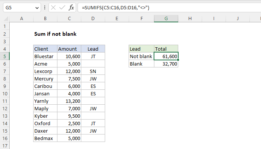Click inside the G5 Name Box field
Image resolution: width=261 pixels, height=149 pixels.
coord(19,7)
